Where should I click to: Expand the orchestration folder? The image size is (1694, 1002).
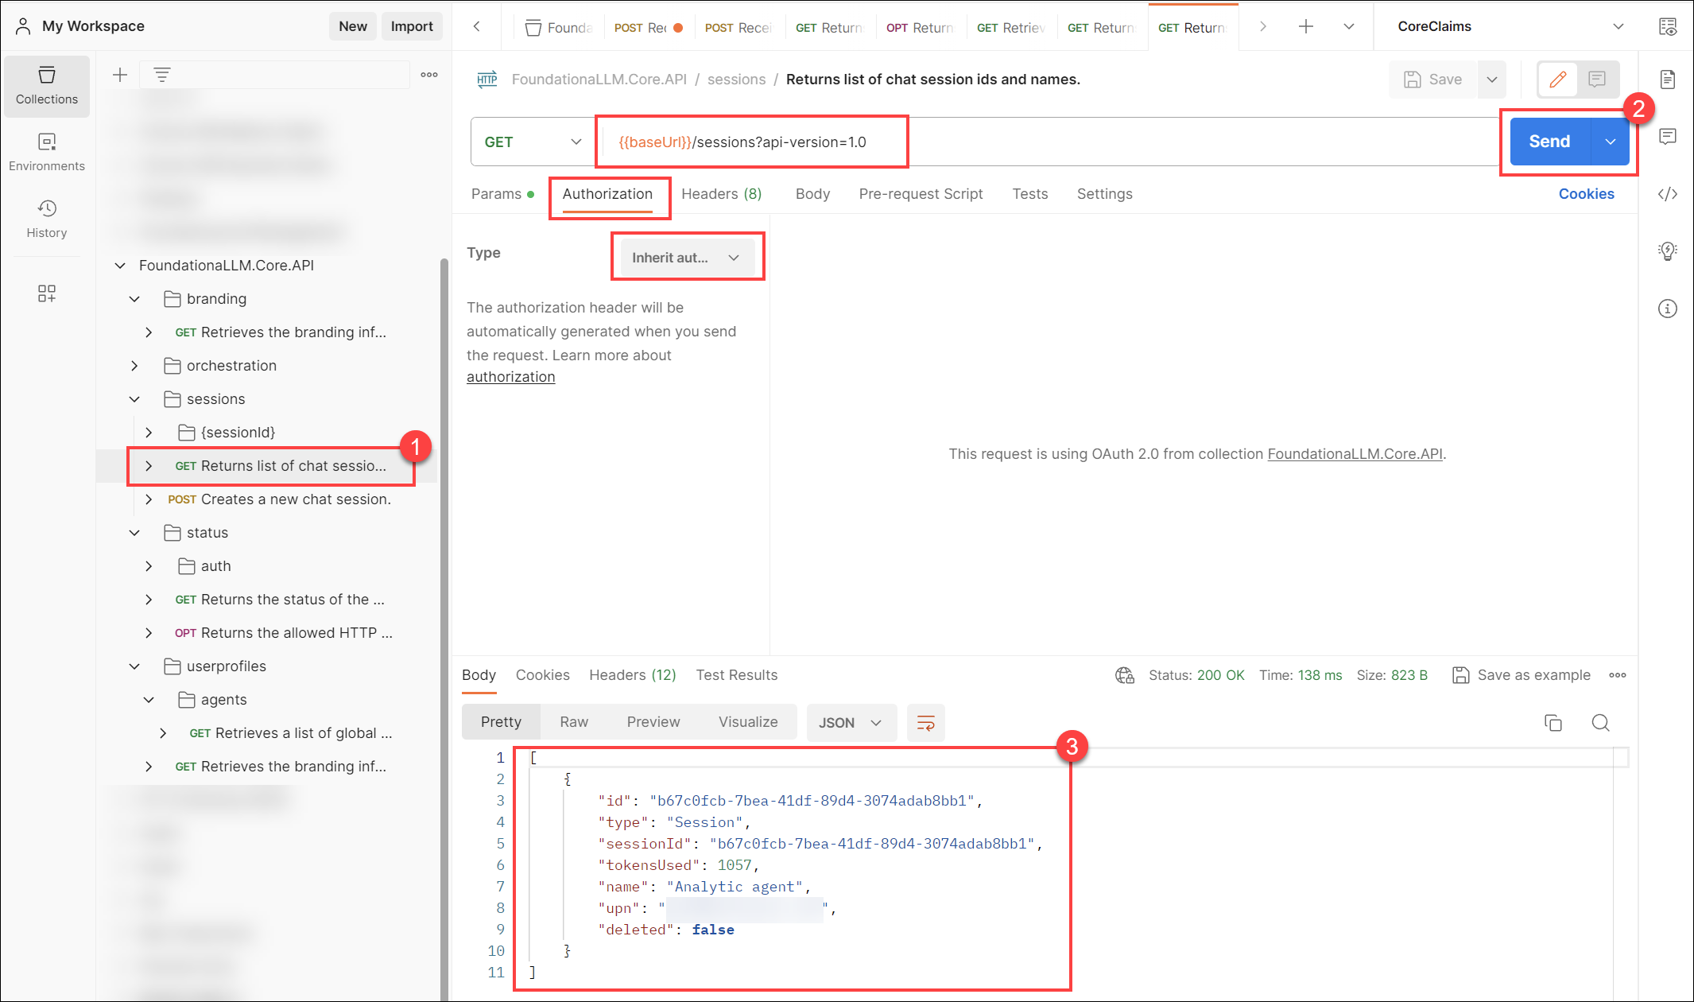(134, 366)
